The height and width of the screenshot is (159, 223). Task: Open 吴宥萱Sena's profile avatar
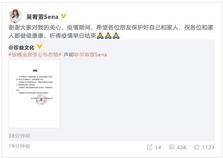15,16
